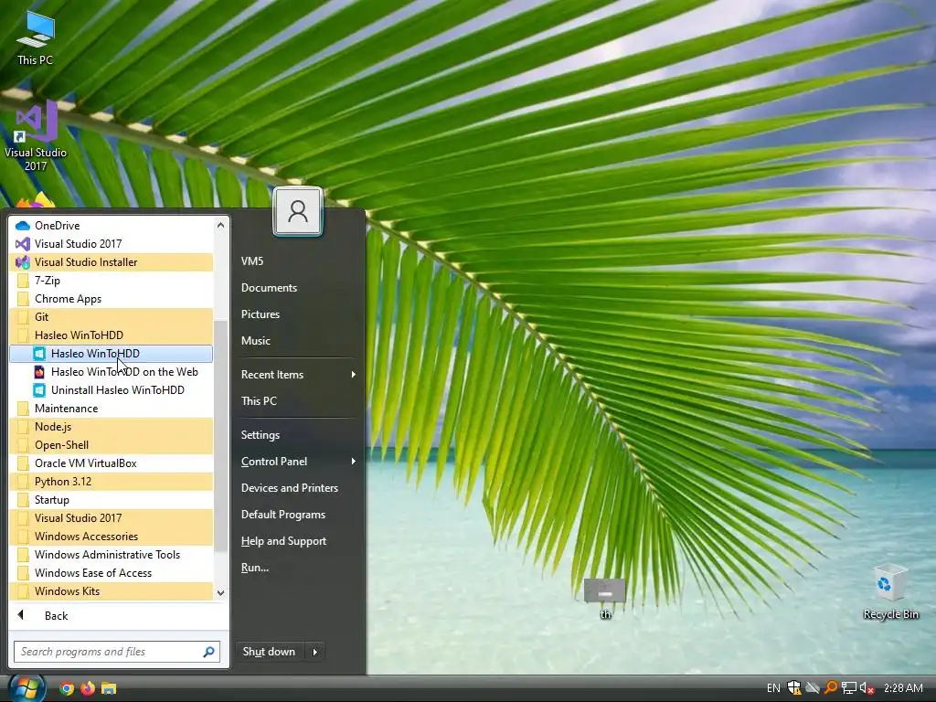Expand the Startup folder

coord(111,500)
